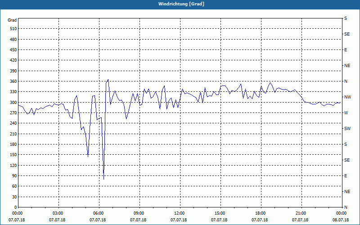This screenshot has width=360, height=225.
Task: Click the NE label between 30 and 60 gridlines
Action: (347, 192)
